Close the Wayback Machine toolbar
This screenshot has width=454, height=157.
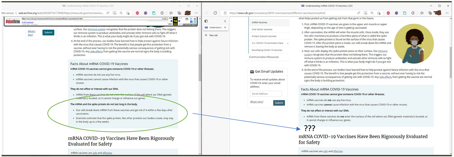click(195, 19)
